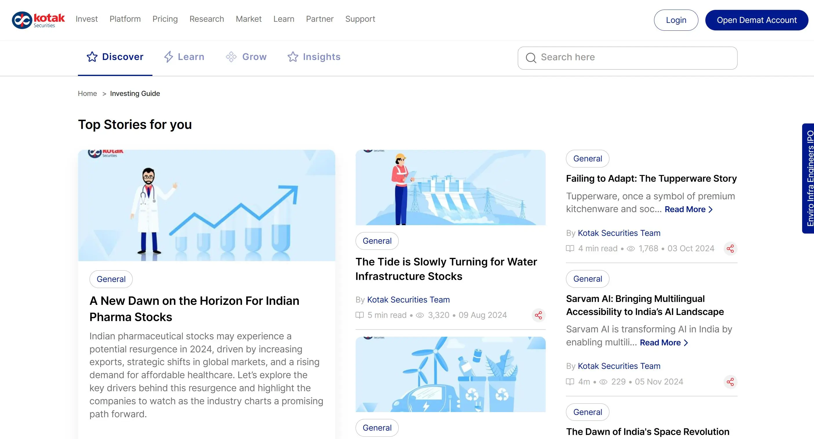
Task: Open the Invest menu
Action: click(87, 19)
